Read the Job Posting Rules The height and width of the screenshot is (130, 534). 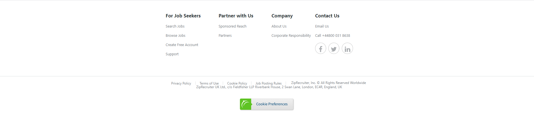point(268,83)
